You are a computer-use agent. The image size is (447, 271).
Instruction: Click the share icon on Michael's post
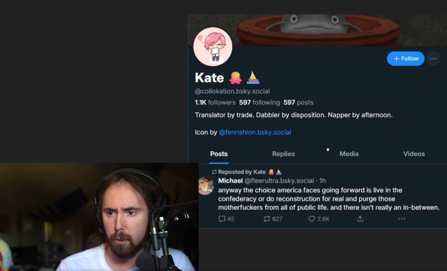click(x=360, y=219)
